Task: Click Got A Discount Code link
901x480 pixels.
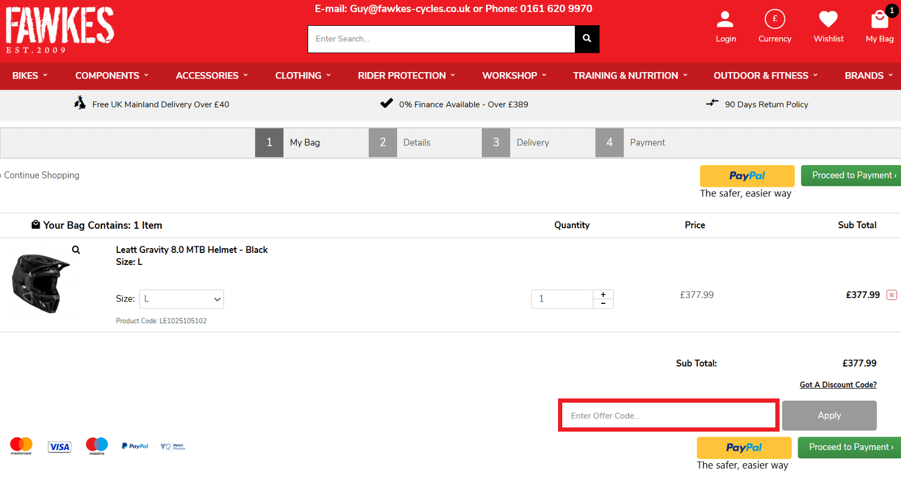Action: click(x=838, y=384)
